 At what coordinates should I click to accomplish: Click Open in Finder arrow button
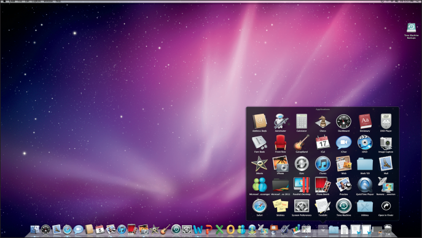(x=386, y=206)
